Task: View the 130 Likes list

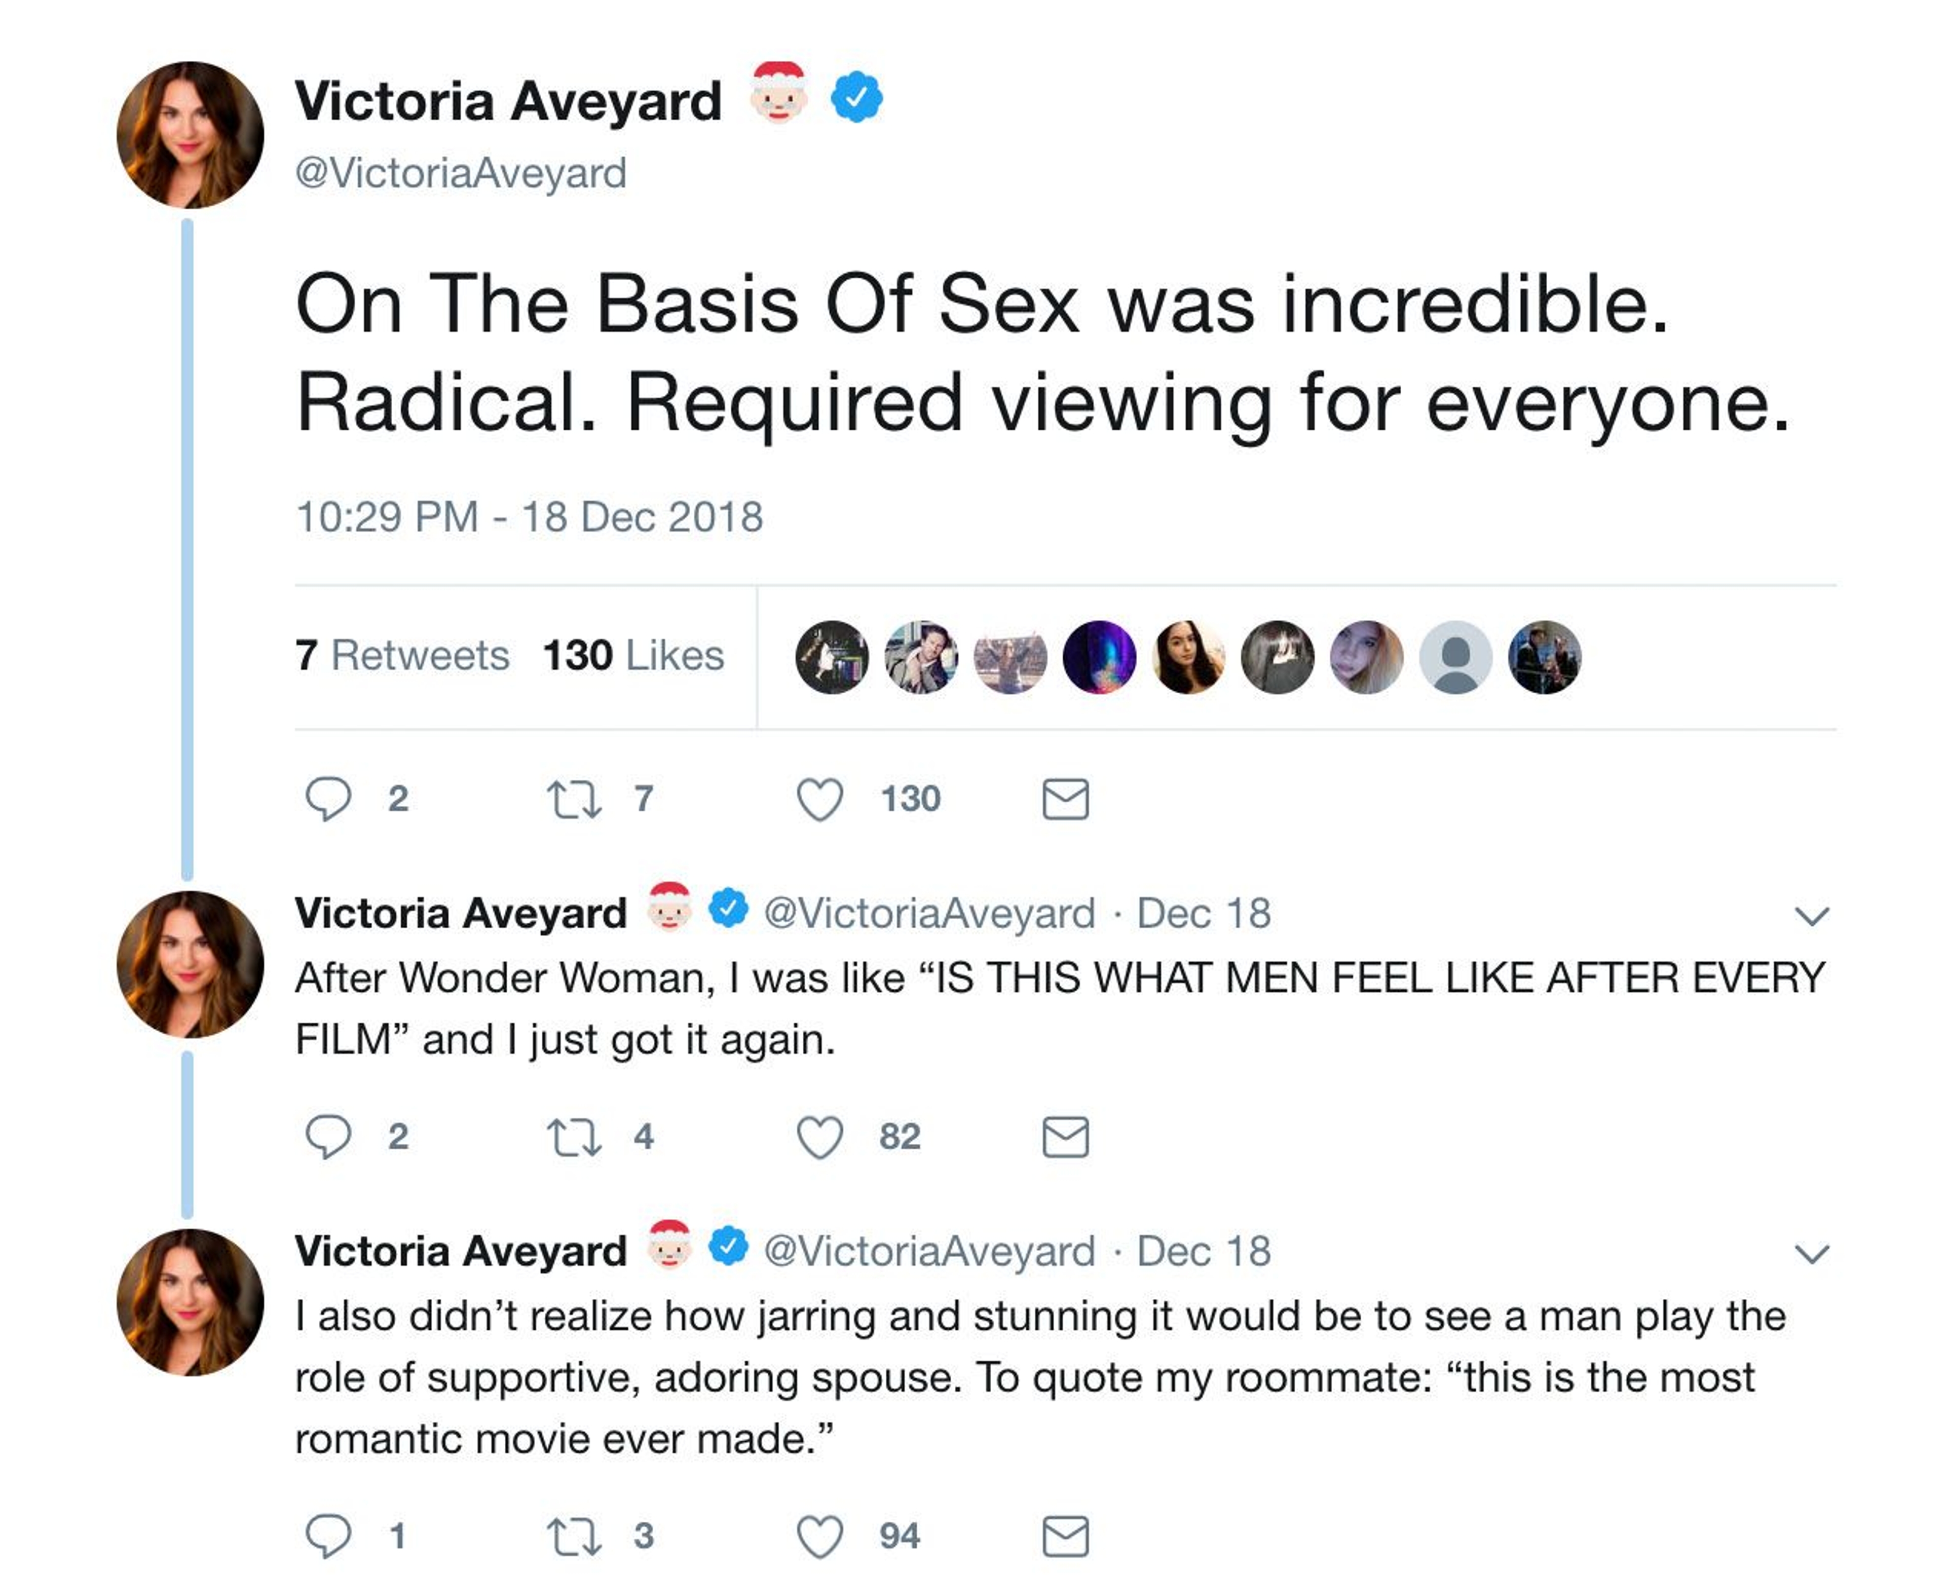Action: pyautogui.click(x=632, y=655)
